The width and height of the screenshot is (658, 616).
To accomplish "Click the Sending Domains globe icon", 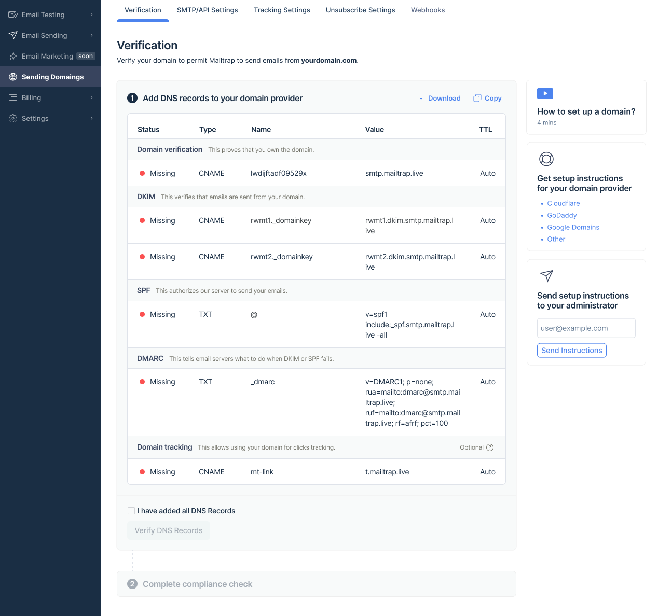I will click(x=13, y=77).
